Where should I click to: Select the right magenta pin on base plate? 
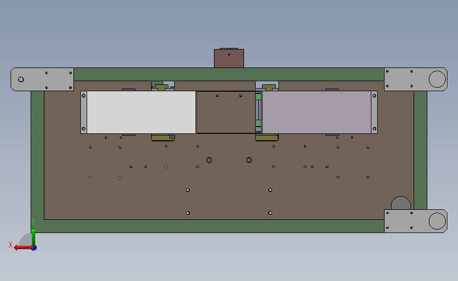click(x=249, y=160)
